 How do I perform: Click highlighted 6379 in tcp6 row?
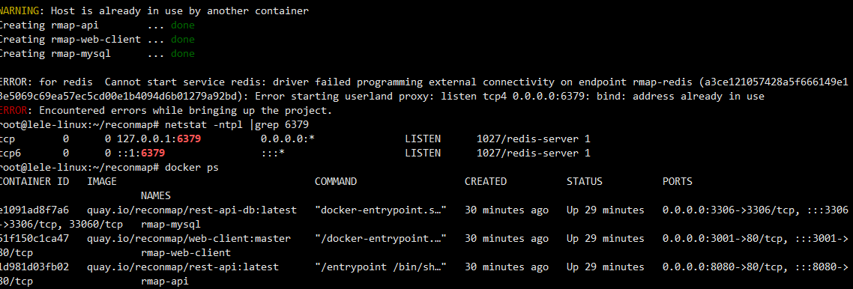pyautogui.click(x=153, y=153)
